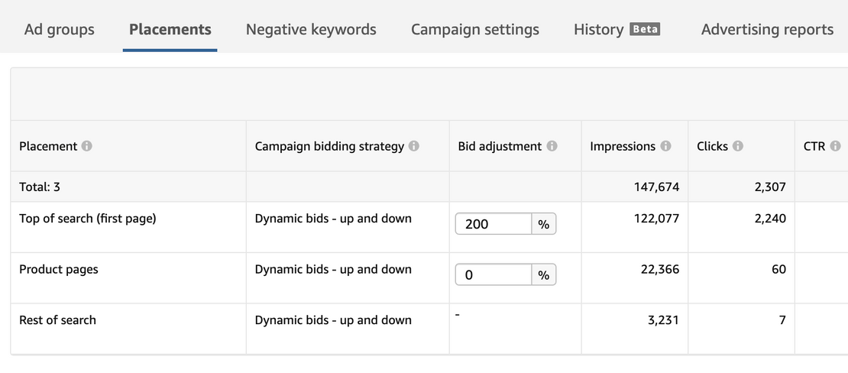Click the Product pages bid adjustment field
Screen dimensions: 848x373
click(494, 274)
